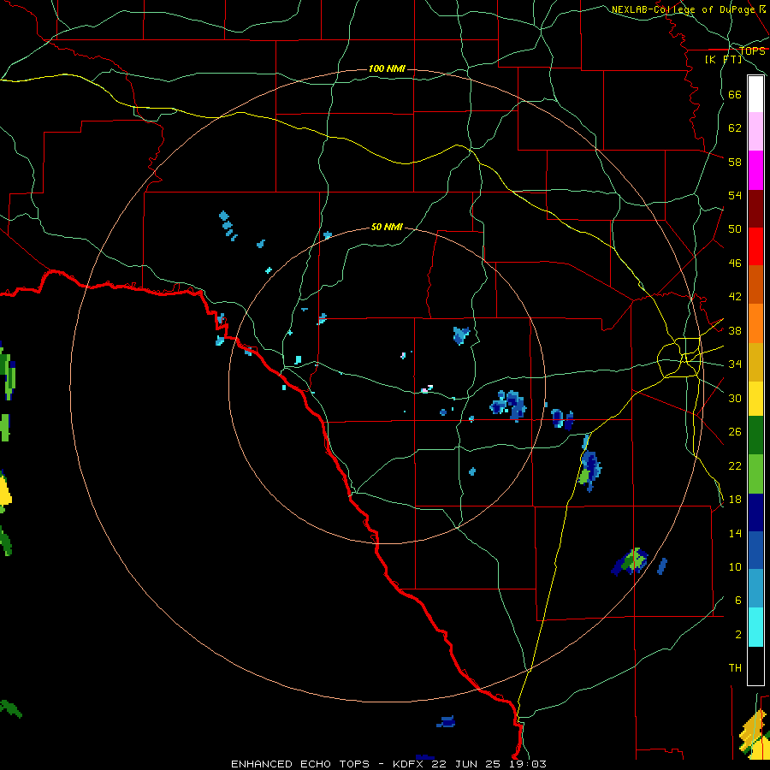Click the '10' legend value
Image resolution: width=770 pixels, height=770 pixels.
[735, 567]
